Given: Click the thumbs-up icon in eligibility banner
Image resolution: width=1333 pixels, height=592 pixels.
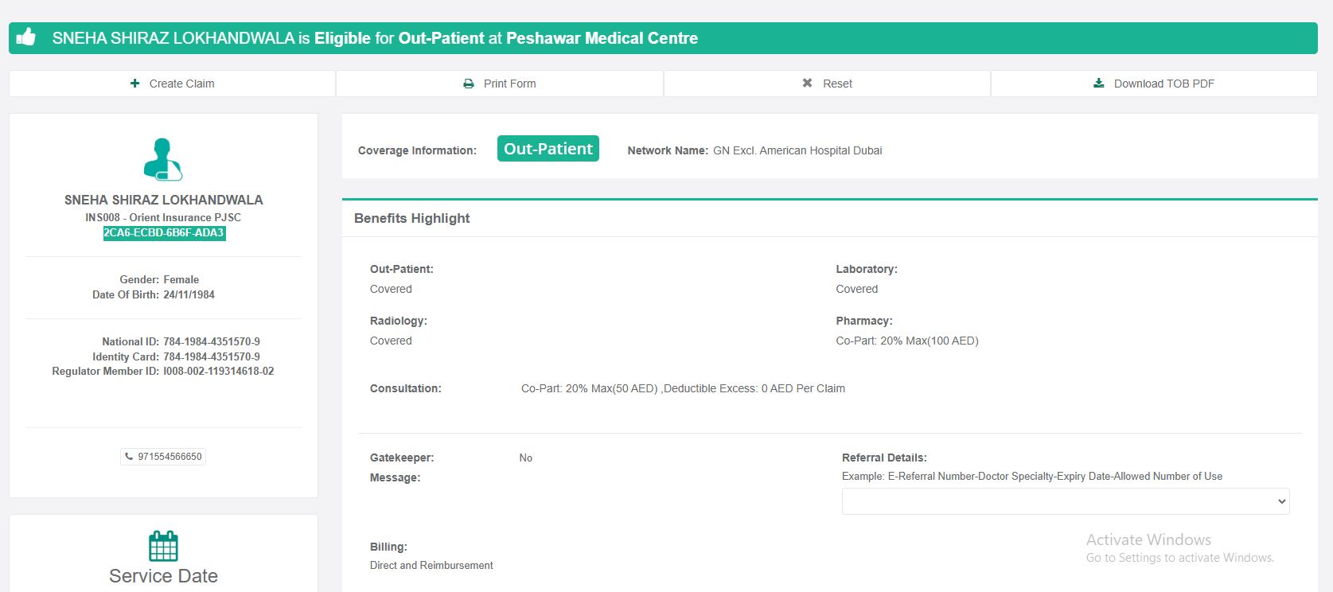Looking at the screenshot, I should point(26,37).
